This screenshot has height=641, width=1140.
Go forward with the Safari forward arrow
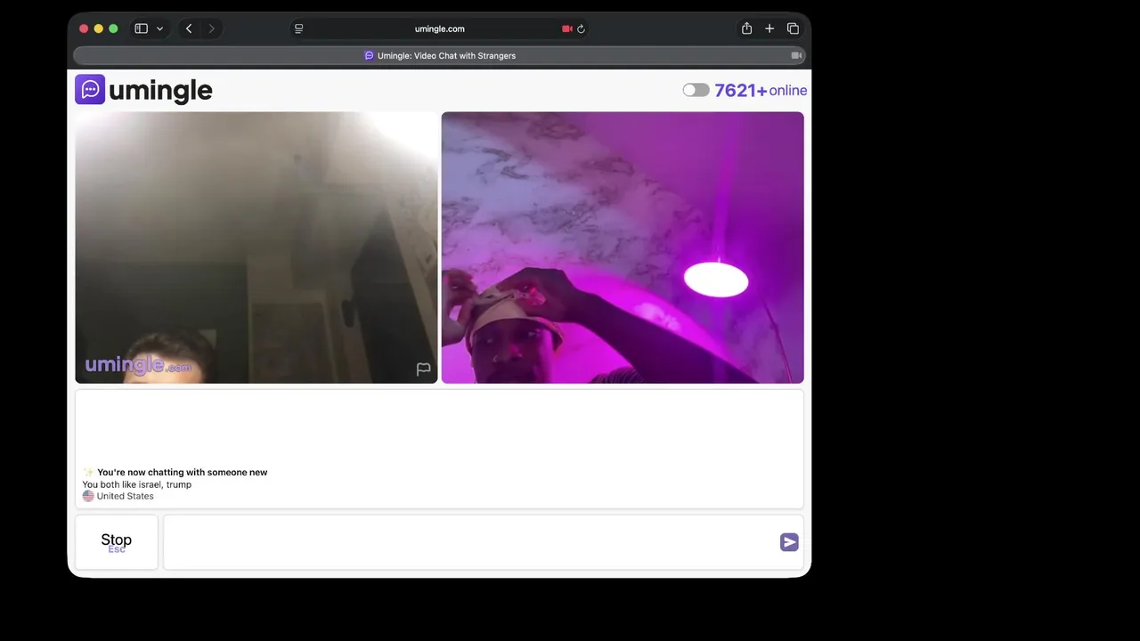(211, 28)
